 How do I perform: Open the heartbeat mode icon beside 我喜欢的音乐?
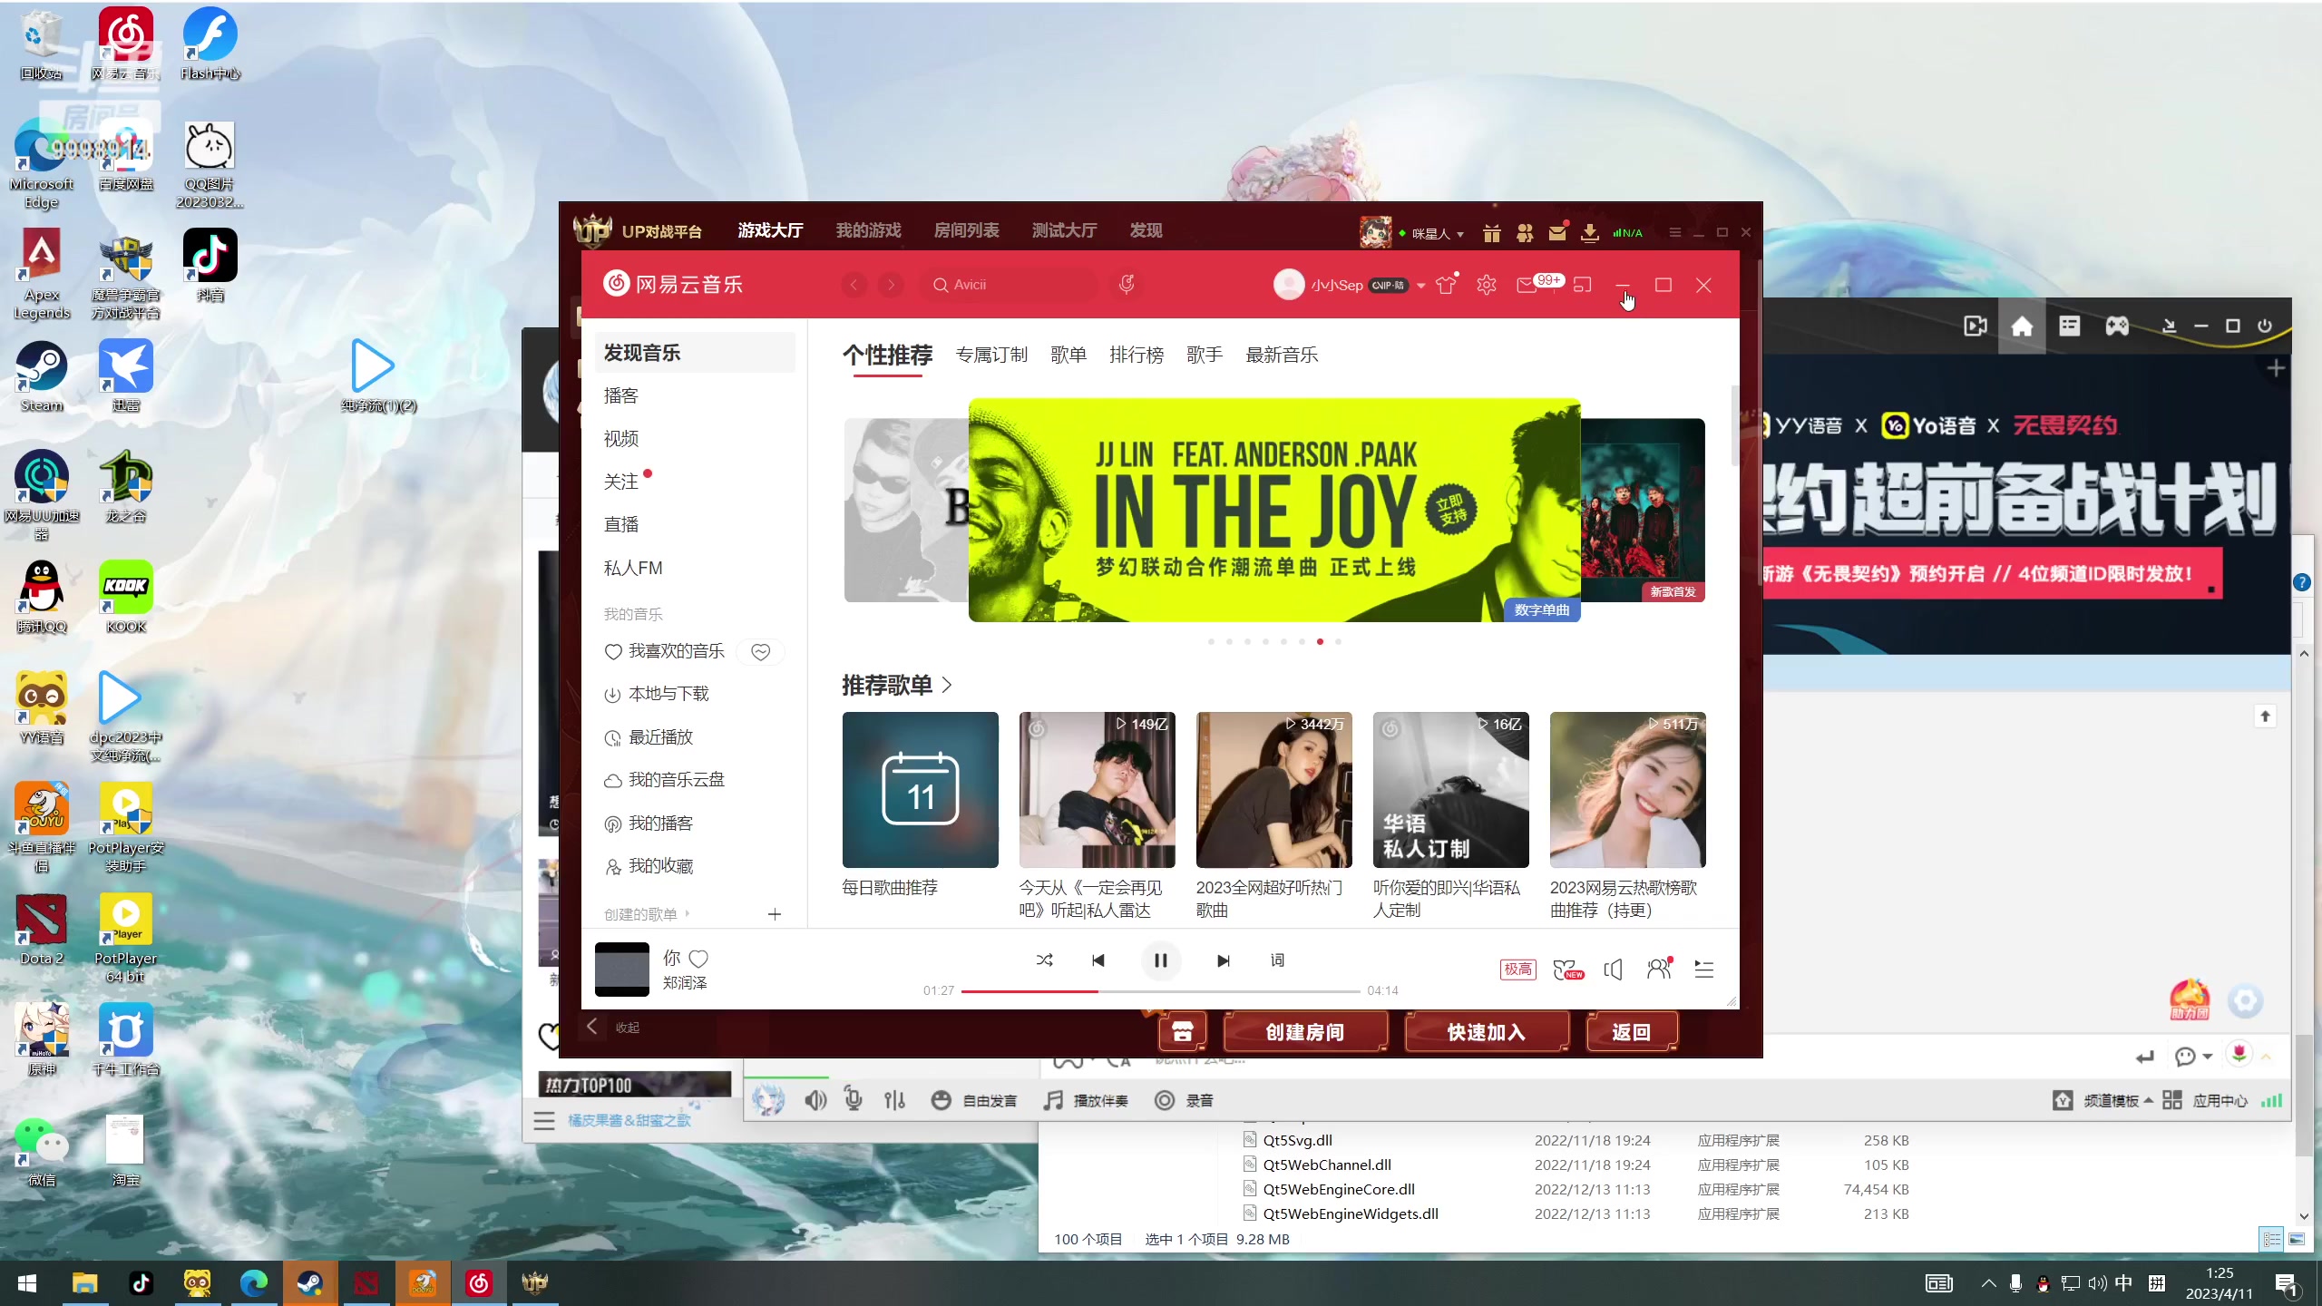761,652
